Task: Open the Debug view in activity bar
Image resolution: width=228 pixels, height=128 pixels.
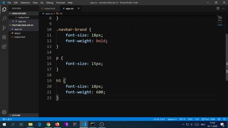Action: point(4,37)
